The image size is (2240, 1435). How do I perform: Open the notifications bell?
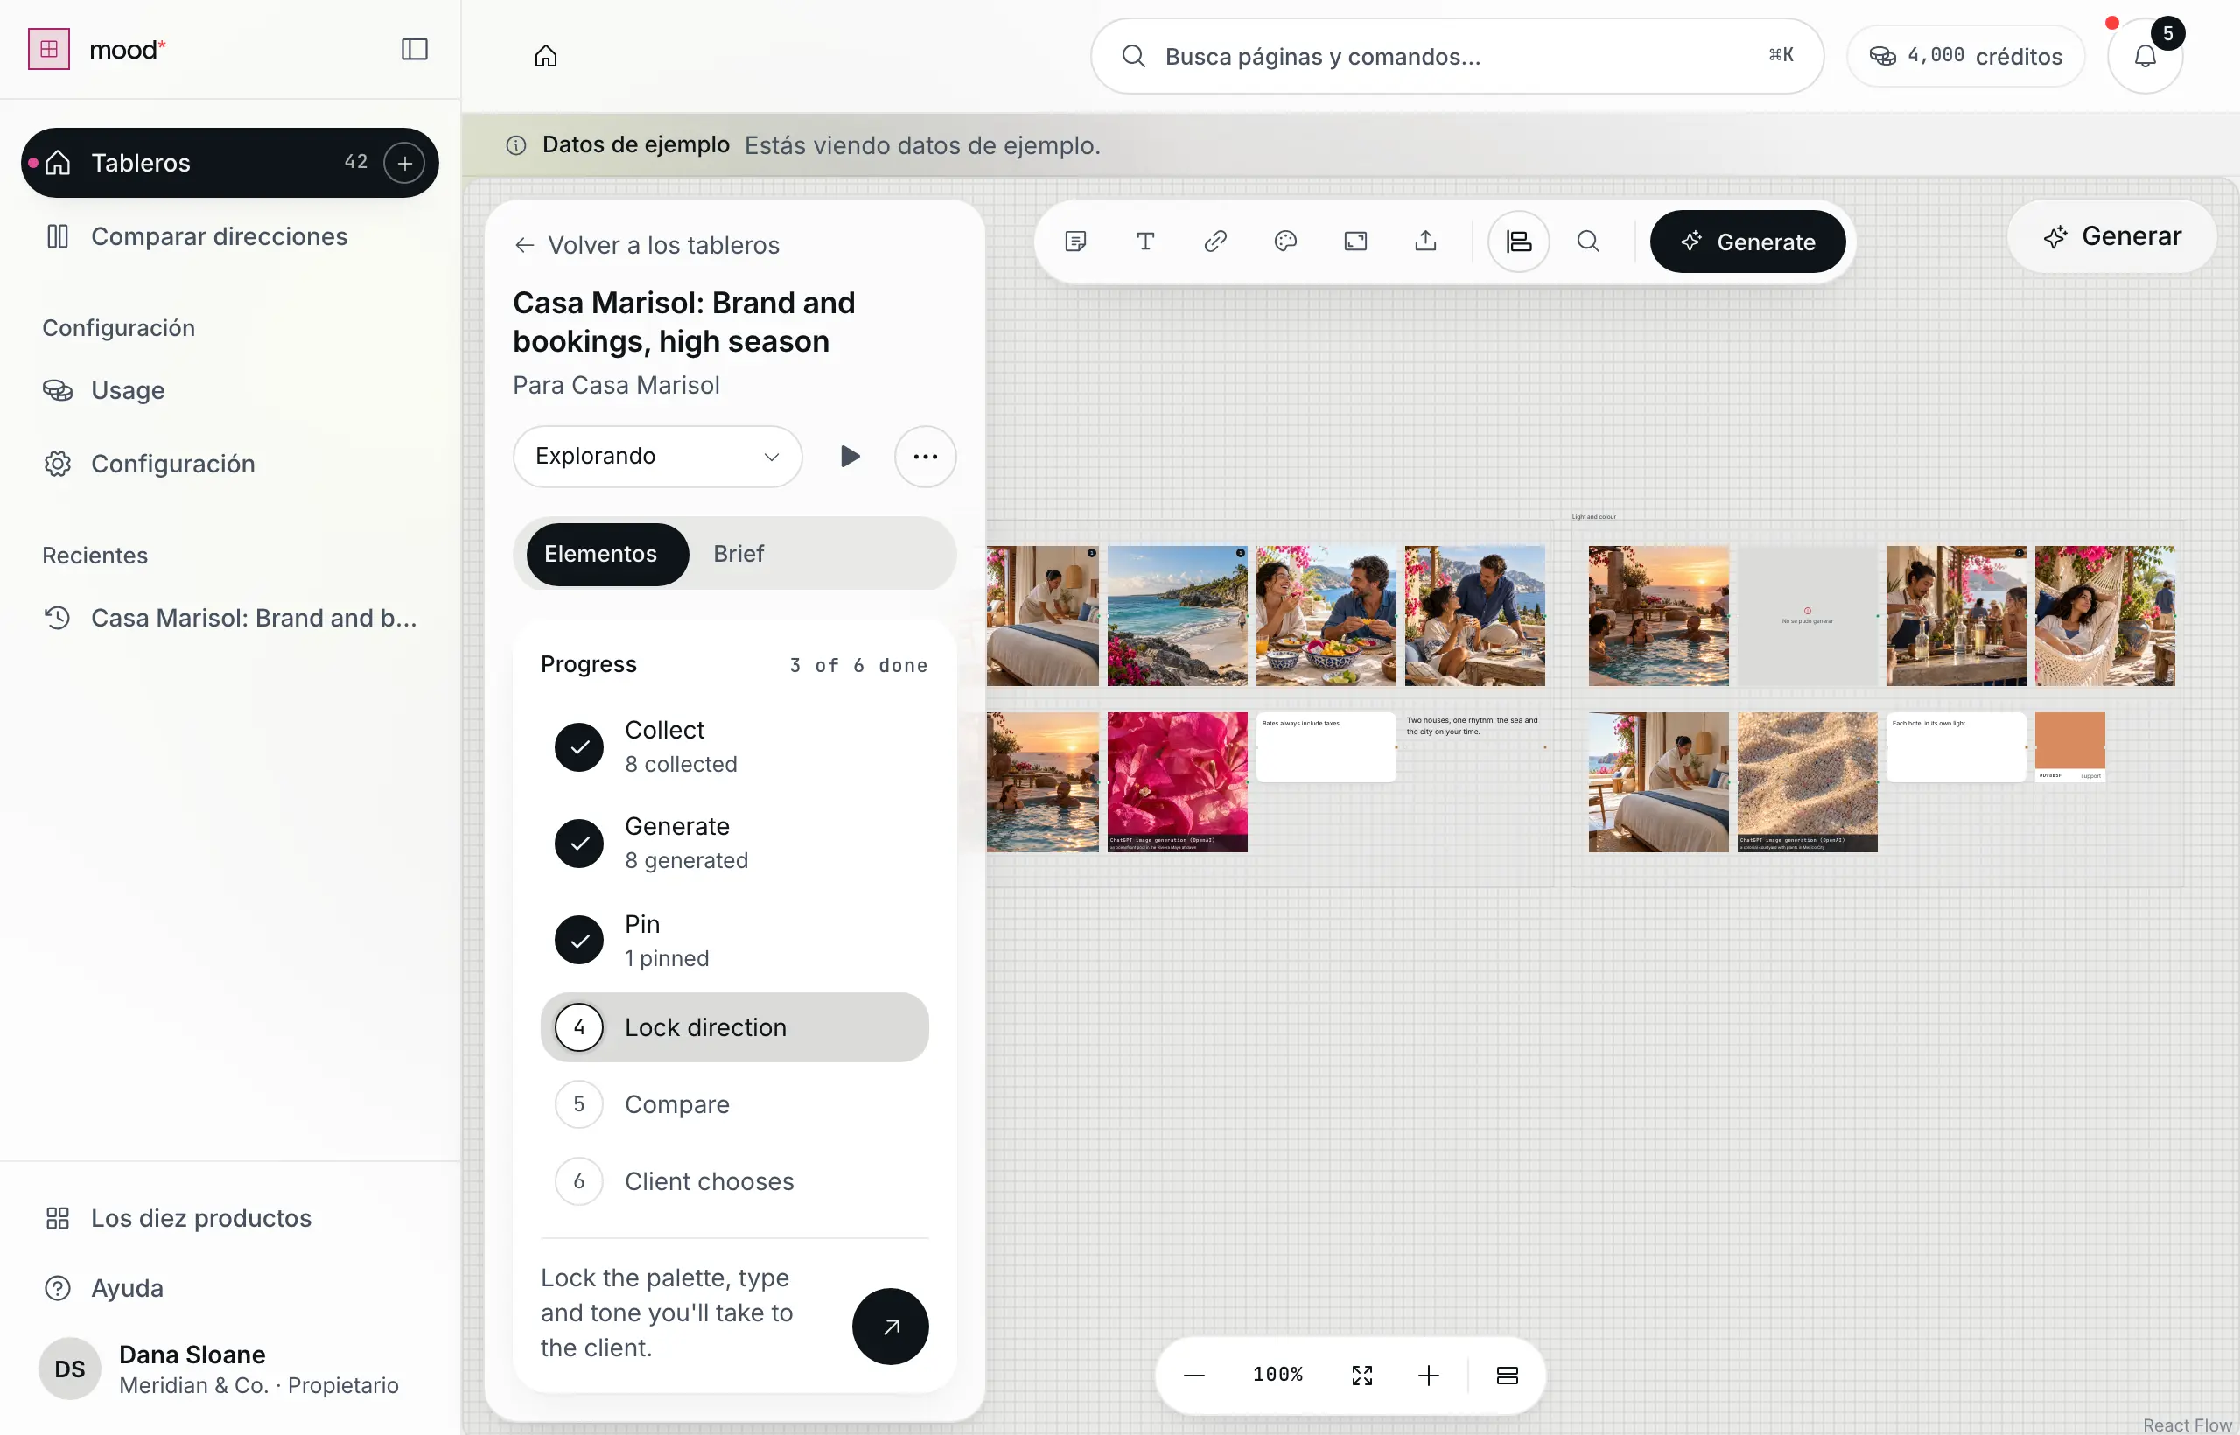[x=2145, y=56]
